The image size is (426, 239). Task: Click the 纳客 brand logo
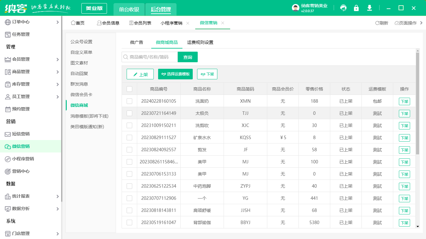pos(16,8)
